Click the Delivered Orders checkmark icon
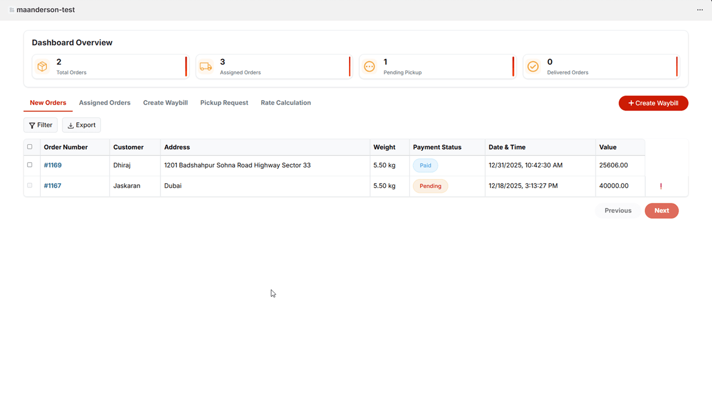The width and height of the screenshot is (712, 400). coord(533,67)
